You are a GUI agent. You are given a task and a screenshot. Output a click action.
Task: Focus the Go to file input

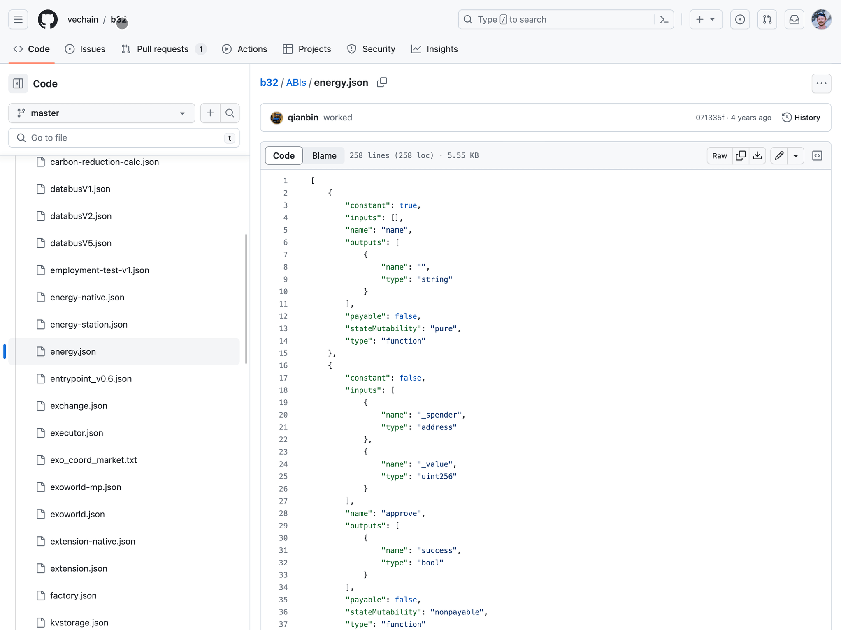(123, 138)
